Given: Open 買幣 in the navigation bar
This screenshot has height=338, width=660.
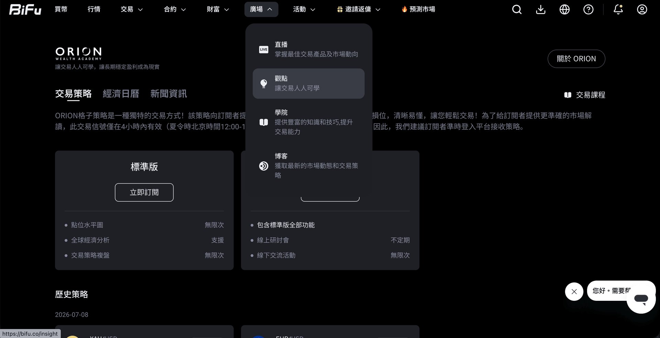Looking at the screenshot, I should point(61,9).
